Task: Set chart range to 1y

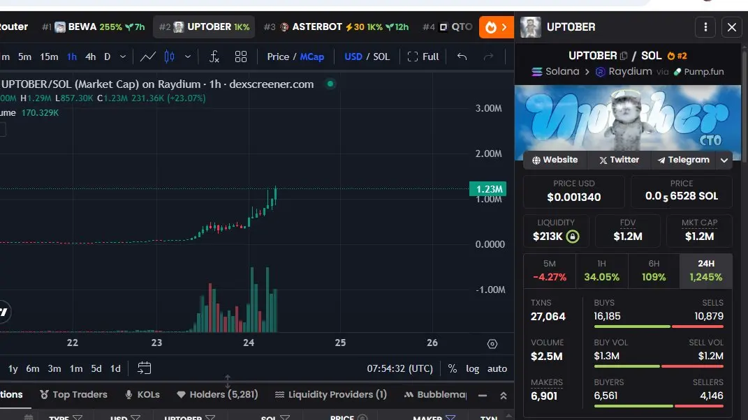Action: coord(13,368)
